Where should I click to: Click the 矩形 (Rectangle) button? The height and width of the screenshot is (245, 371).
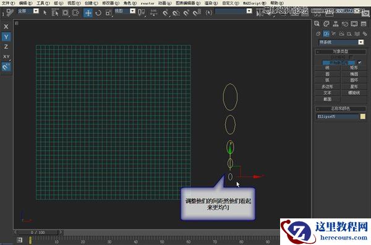point(354,67)
